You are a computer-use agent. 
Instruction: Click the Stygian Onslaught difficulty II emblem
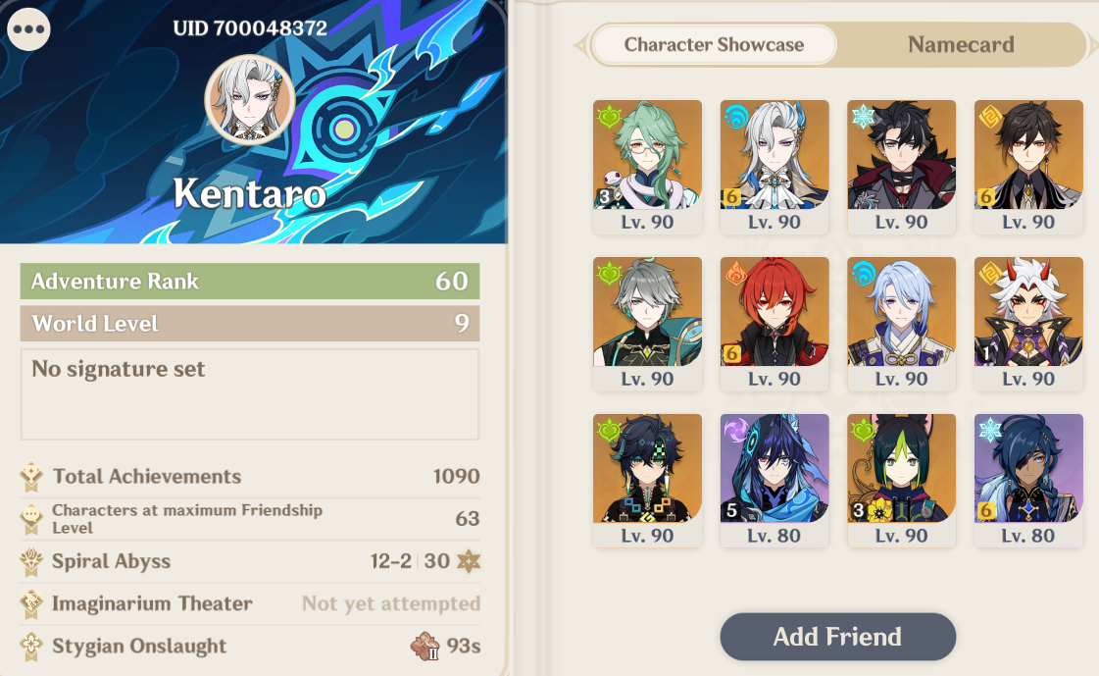pyautogui.click(x=425, y=646)
